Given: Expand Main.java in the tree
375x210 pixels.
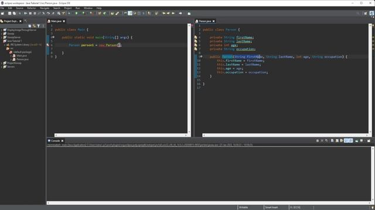Looking at the screenshot, I should [x=11, y=56].
